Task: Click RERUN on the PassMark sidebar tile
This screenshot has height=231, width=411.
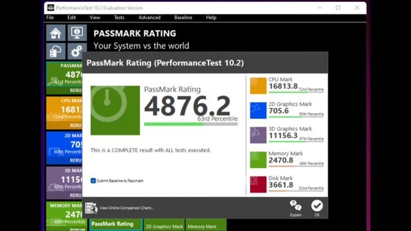Action: click(x=76, y=90)
